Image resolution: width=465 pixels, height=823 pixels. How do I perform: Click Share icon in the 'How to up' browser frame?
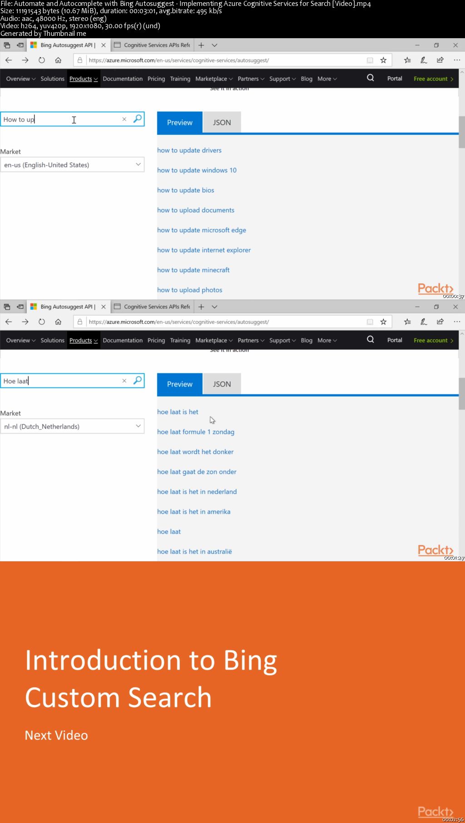440,60
